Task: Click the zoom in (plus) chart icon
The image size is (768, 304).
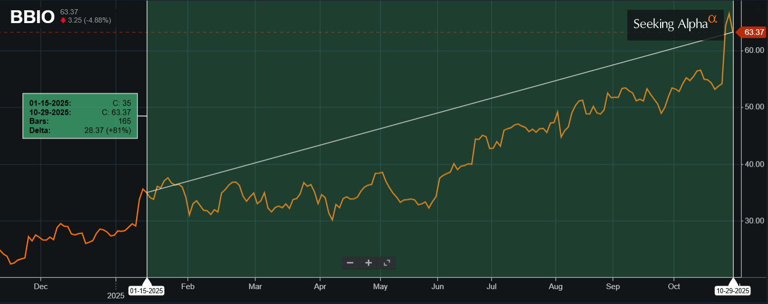Action: pyautogui.click(x=368, y=262)
